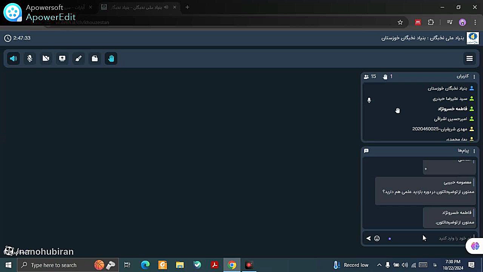Switch to the بنیاد ملی نخبگان browser tab
The height and width of the screenshot is (272, 483).
pyautogui.click(x=139, y=7)
